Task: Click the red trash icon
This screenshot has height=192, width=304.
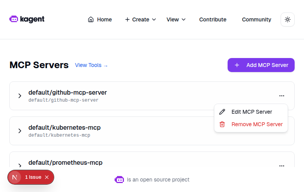Action: (x=222, y=124)
